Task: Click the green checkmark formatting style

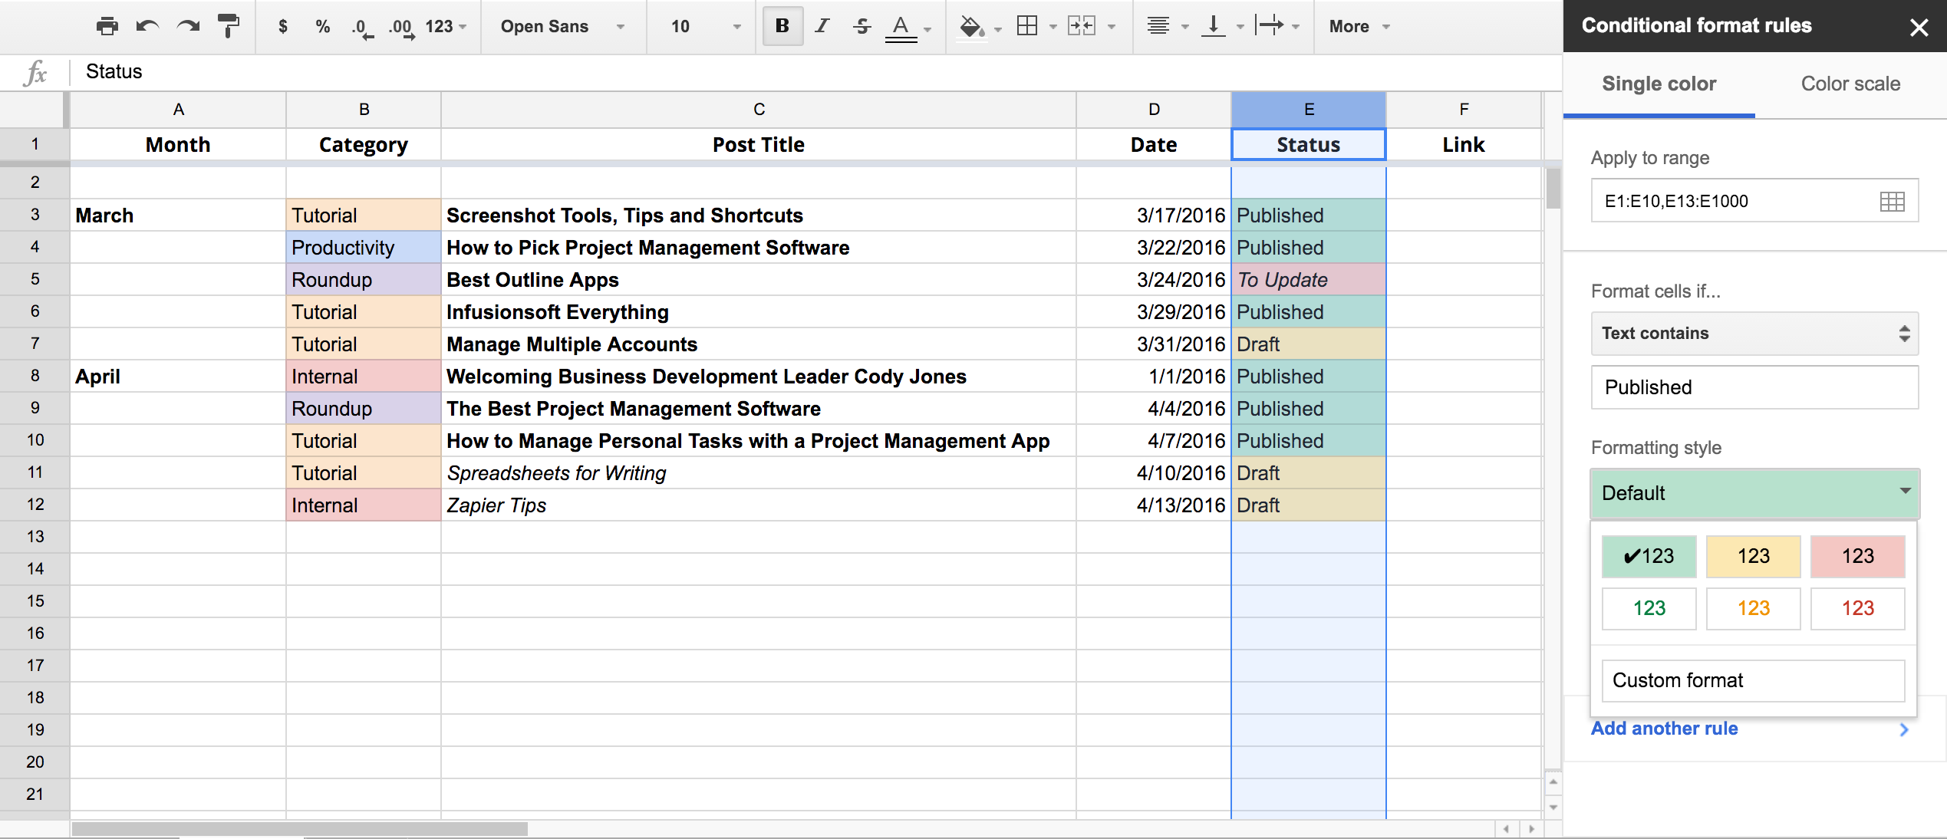Action: coord(1648,554)
